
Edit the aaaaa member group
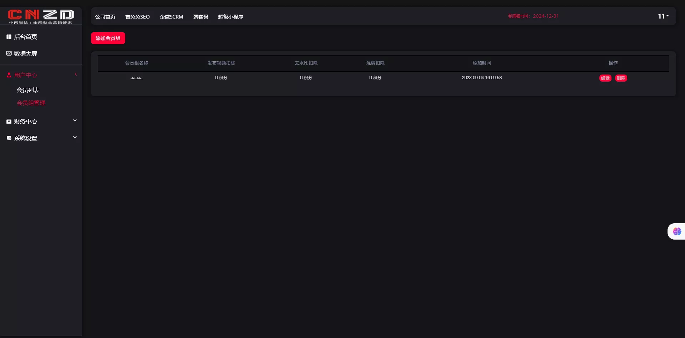(605, 78)
